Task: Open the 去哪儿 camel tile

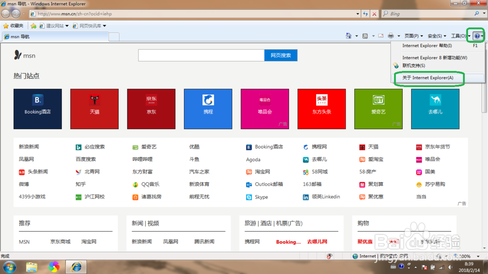Action: coord(435,109)
